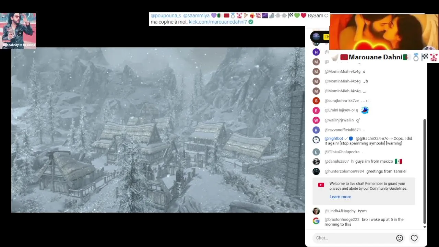Click username @EminHajiyev-o1q
Screen dimensions: 439x247
(341, 110)
